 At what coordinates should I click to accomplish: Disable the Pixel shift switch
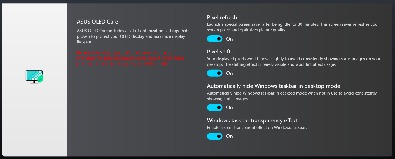point(215,73)
